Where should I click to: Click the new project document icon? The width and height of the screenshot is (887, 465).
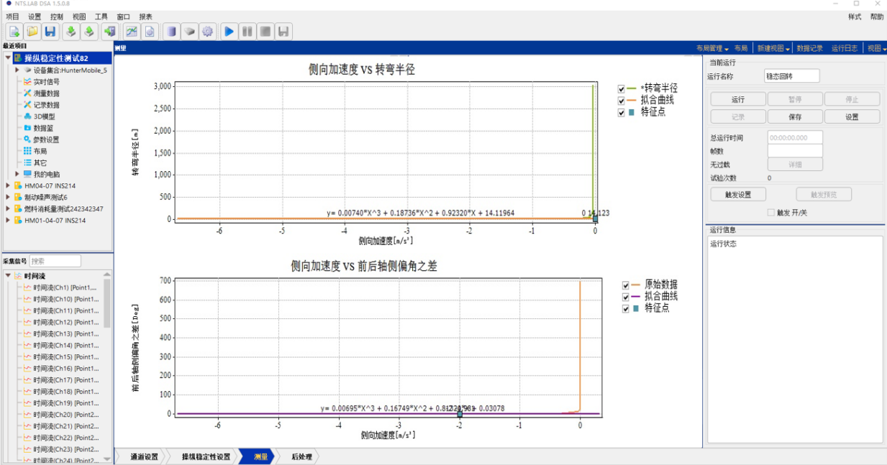pos(14,31)
